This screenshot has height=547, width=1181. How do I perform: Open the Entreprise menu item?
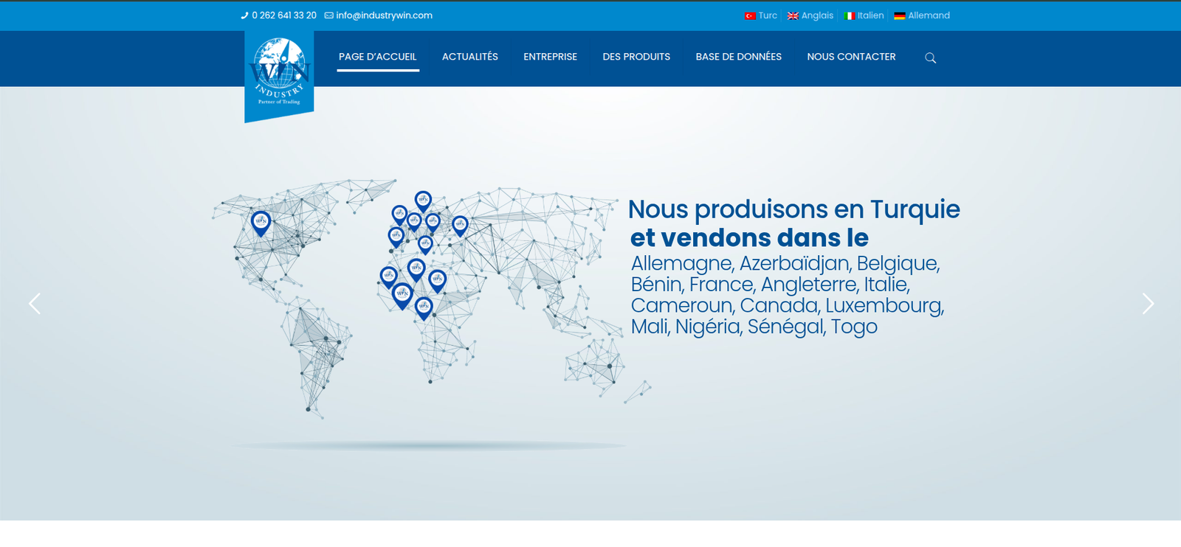(x=551, y=57)
